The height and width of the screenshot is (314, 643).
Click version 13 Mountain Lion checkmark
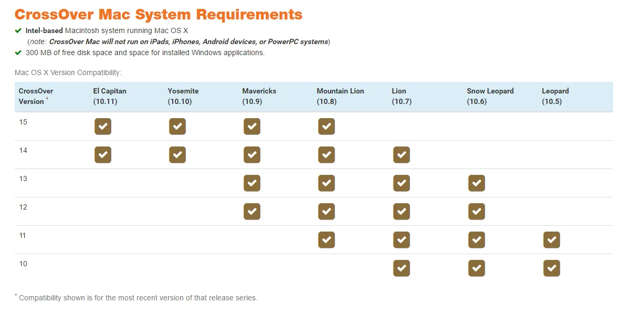click(326, 183)
